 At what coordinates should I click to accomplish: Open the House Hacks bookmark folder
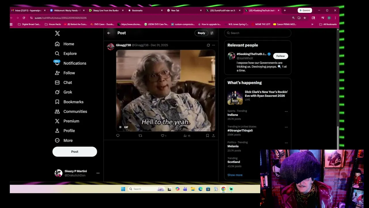tap(53, 24)
